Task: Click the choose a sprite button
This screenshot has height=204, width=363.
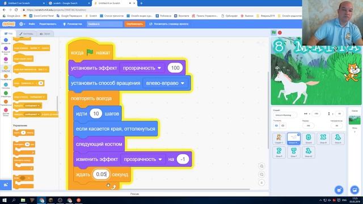Action: 339,190
